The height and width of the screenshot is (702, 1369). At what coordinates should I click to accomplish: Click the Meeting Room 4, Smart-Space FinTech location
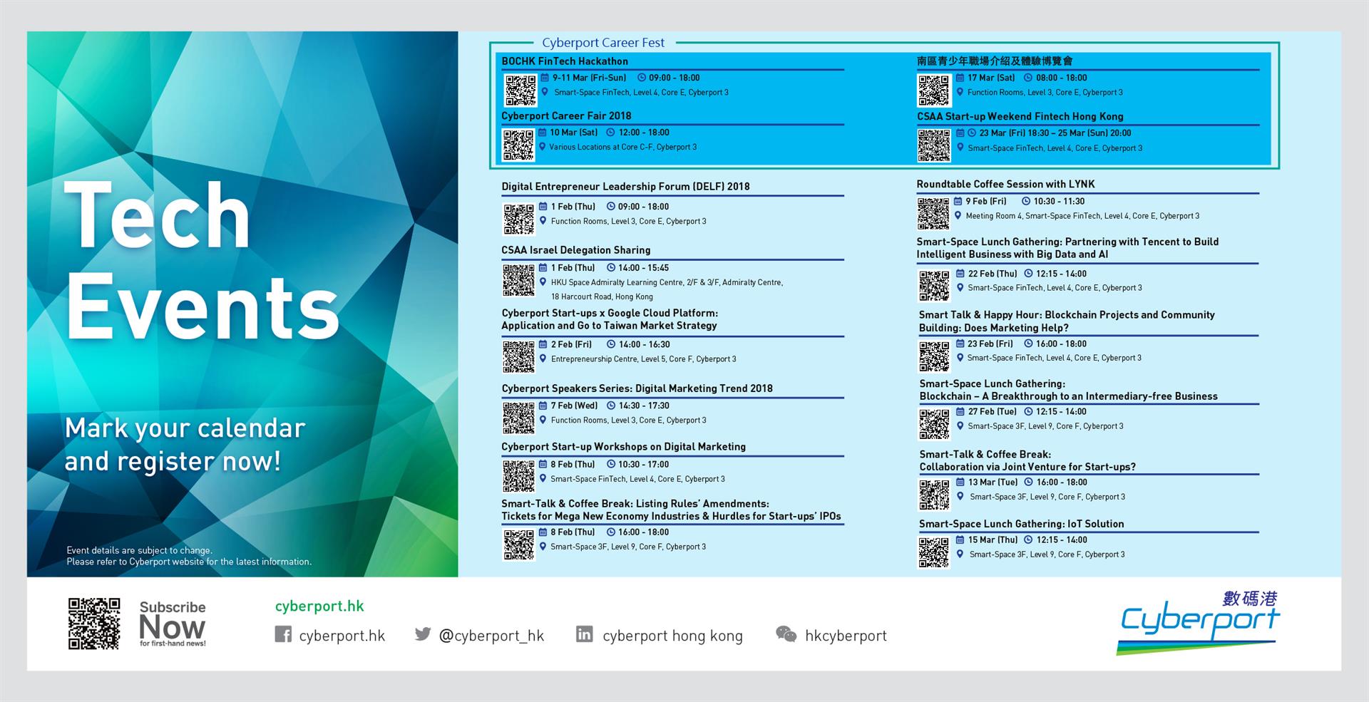coord(1082,216)
